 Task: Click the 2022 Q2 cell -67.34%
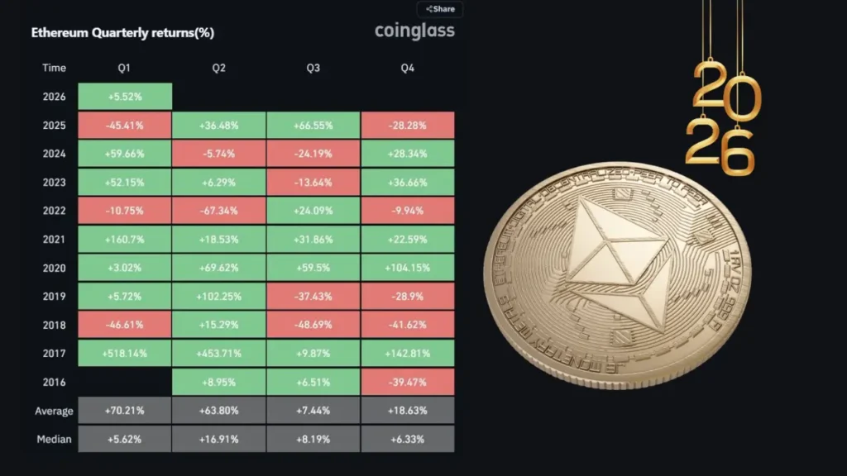[x=218, y=211]
